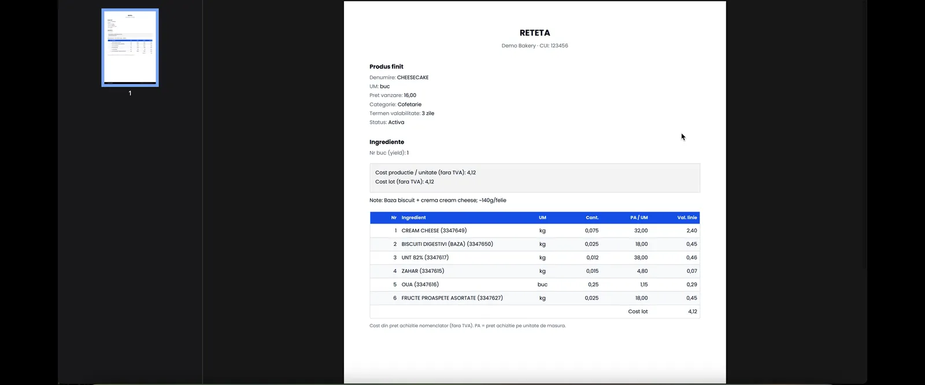Click the Ingredient column header
This screenshot has height=385, width=925.
coord(413,217)
